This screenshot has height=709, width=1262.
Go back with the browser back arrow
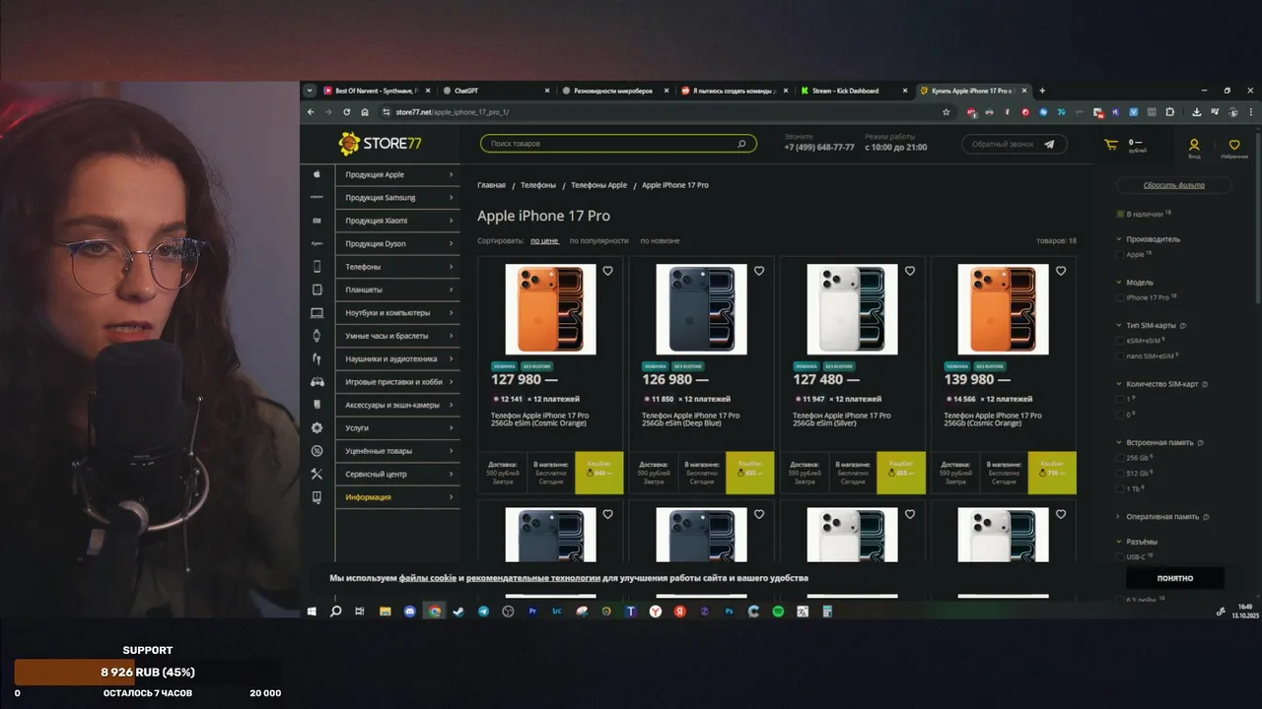(312, 112)
